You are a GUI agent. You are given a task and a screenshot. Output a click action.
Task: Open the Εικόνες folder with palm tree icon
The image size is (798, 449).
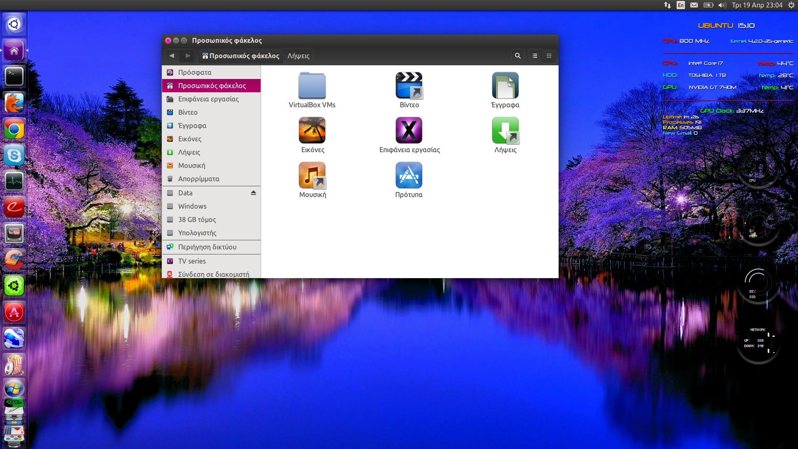tap(312, 131)
